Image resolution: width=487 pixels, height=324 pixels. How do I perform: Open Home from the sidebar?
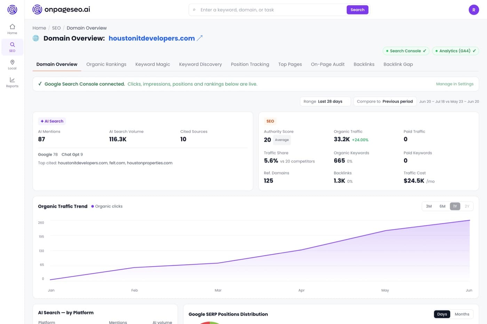pos(12,29)
